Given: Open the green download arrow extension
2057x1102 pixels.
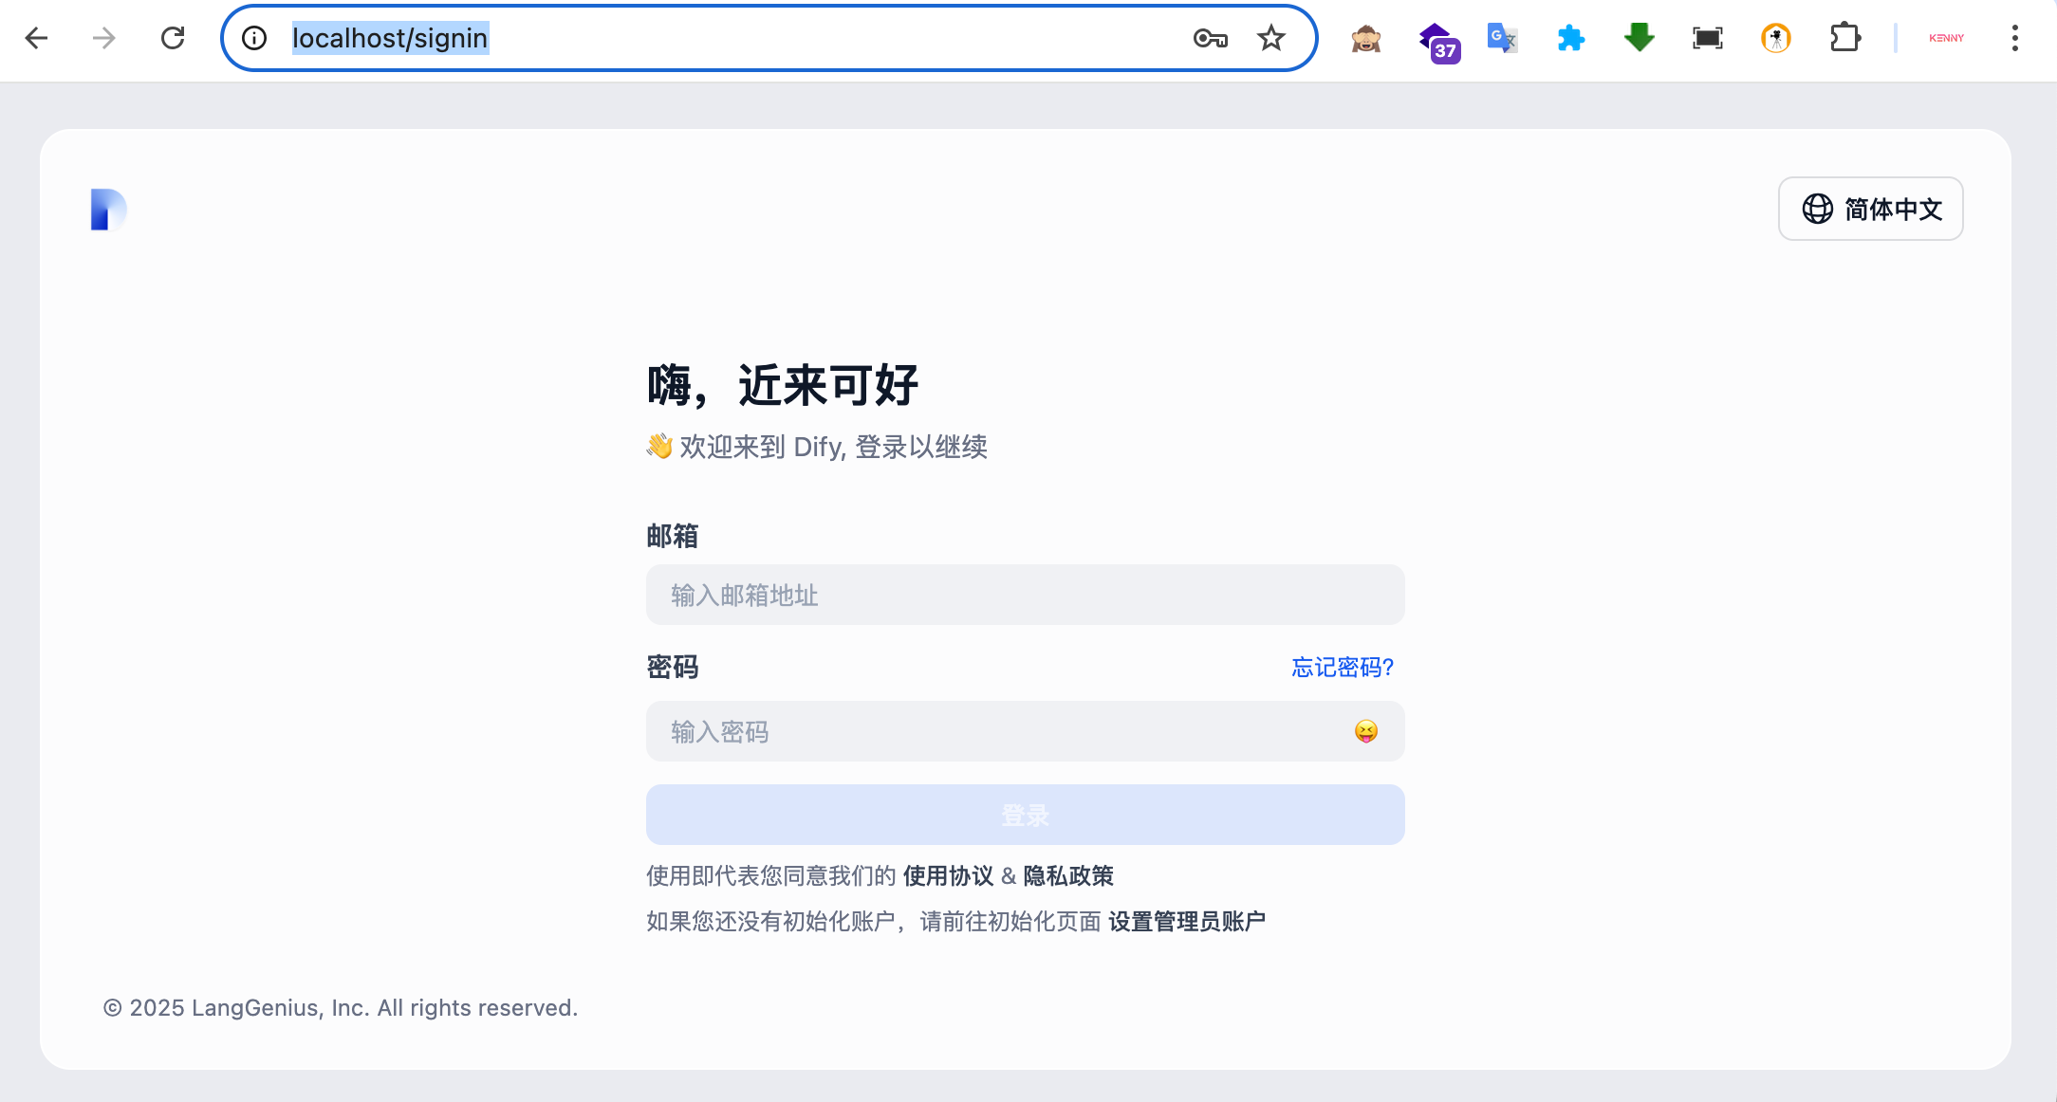Looking at the screenshot, I should 1640,38.
